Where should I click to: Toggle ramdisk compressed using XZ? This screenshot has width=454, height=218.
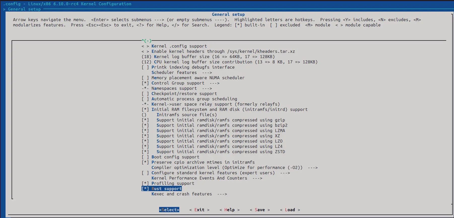click(x=211, y=136)
